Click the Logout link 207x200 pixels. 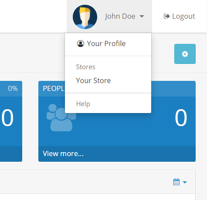point(179,16)
